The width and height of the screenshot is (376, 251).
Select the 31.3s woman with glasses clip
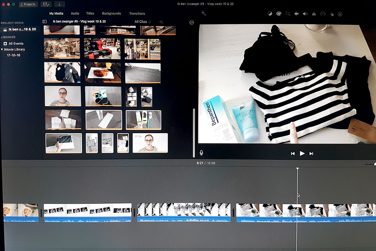point(150,143)
